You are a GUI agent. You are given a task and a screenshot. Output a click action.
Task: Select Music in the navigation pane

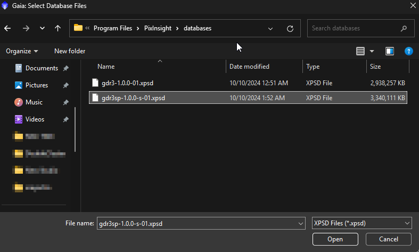[34, 102]
